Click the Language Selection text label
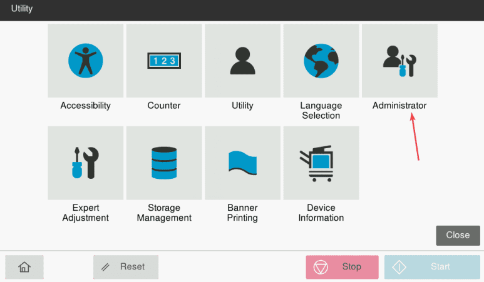The width and height of the screenshot is (484, 282). click(321, 111)
